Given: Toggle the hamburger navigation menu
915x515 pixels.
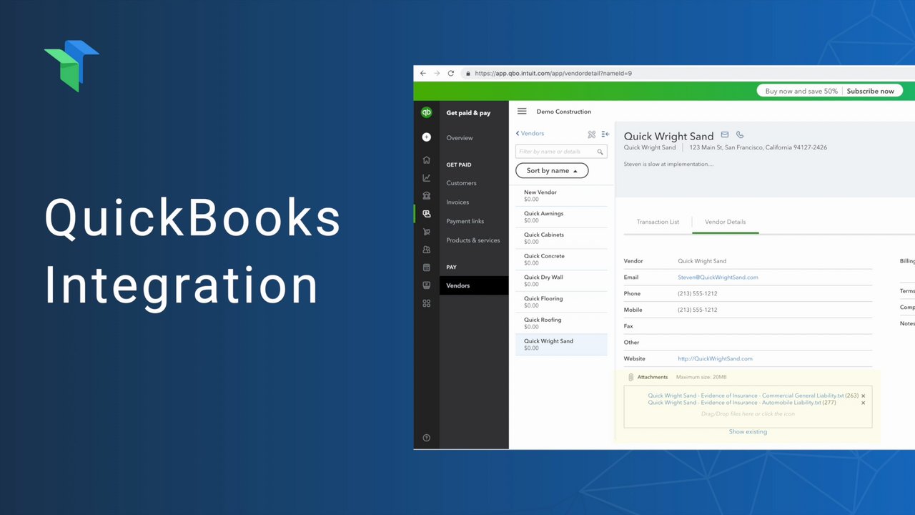Looking at the screenshot, I should point(522,112).
